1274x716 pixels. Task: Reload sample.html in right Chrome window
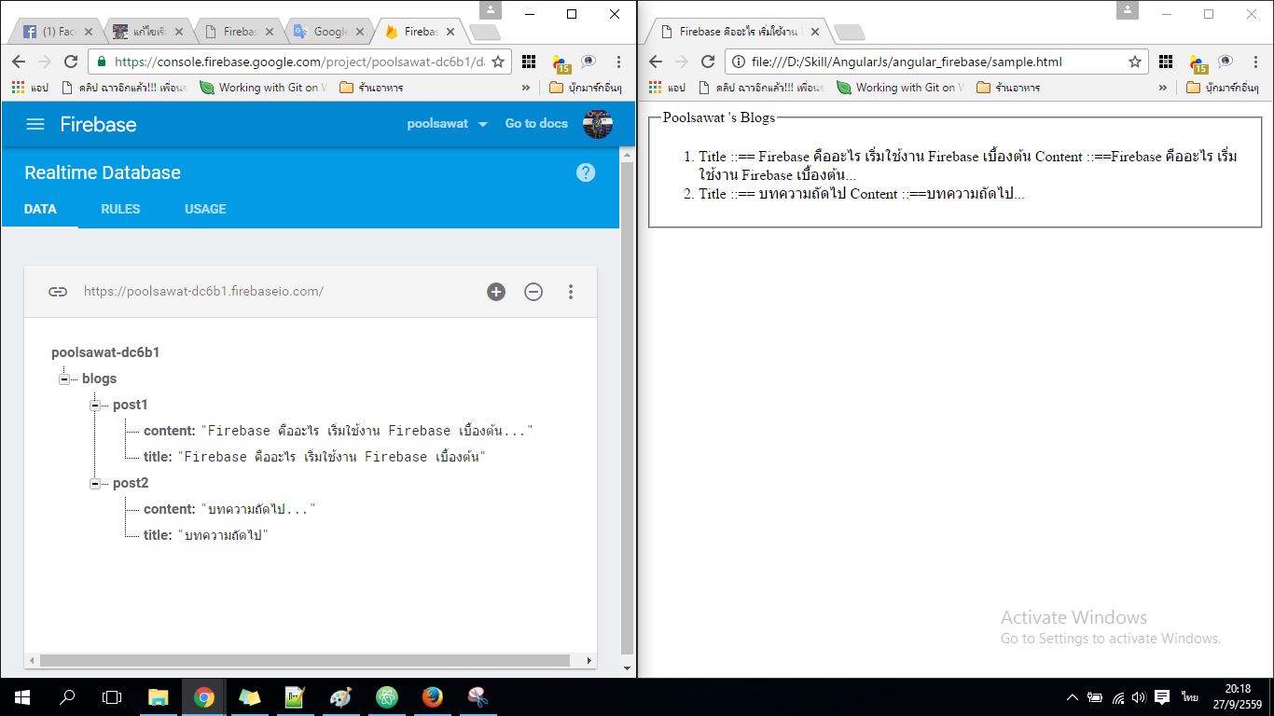[708, 62]
